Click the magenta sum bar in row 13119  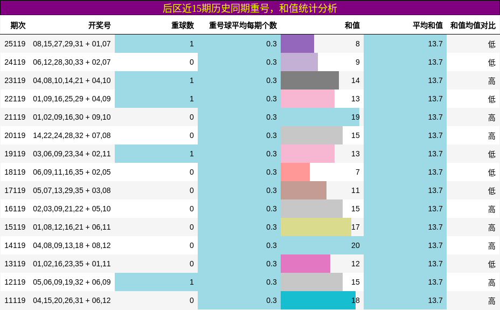[x=305, y=264]
